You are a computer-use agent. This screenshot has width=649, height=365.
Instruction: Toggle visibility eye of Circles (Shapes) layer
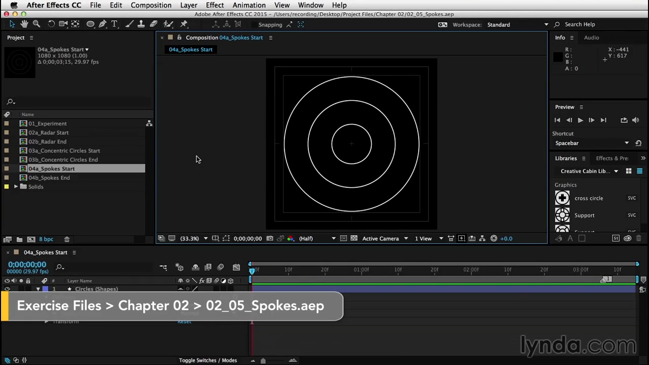[7, 289]
